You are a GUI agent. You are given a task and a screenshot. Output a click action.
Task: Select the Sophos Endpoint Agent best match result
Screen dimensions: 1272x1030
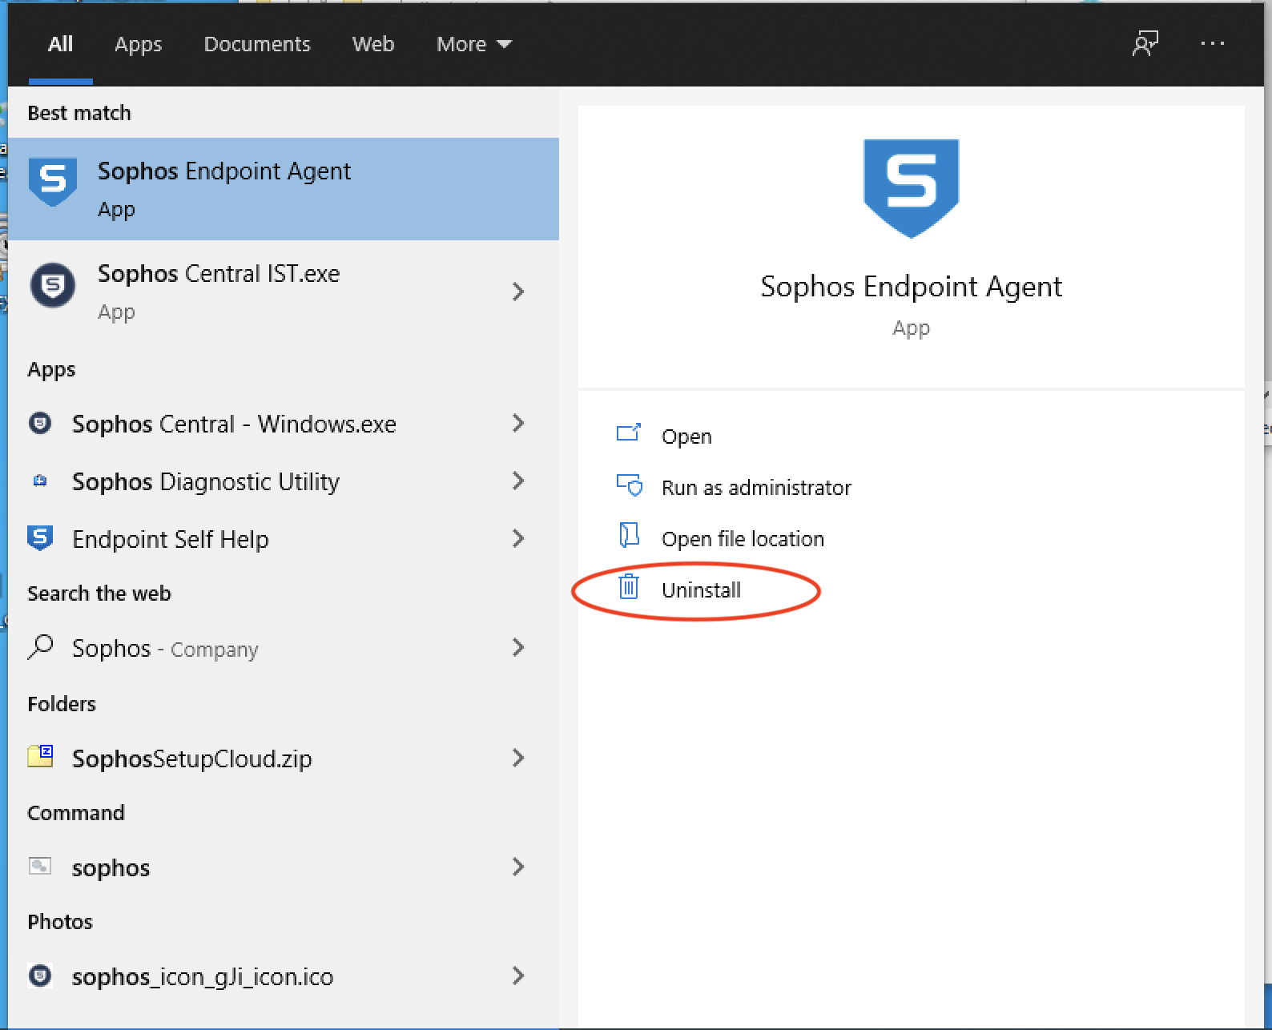click(284, 189)
